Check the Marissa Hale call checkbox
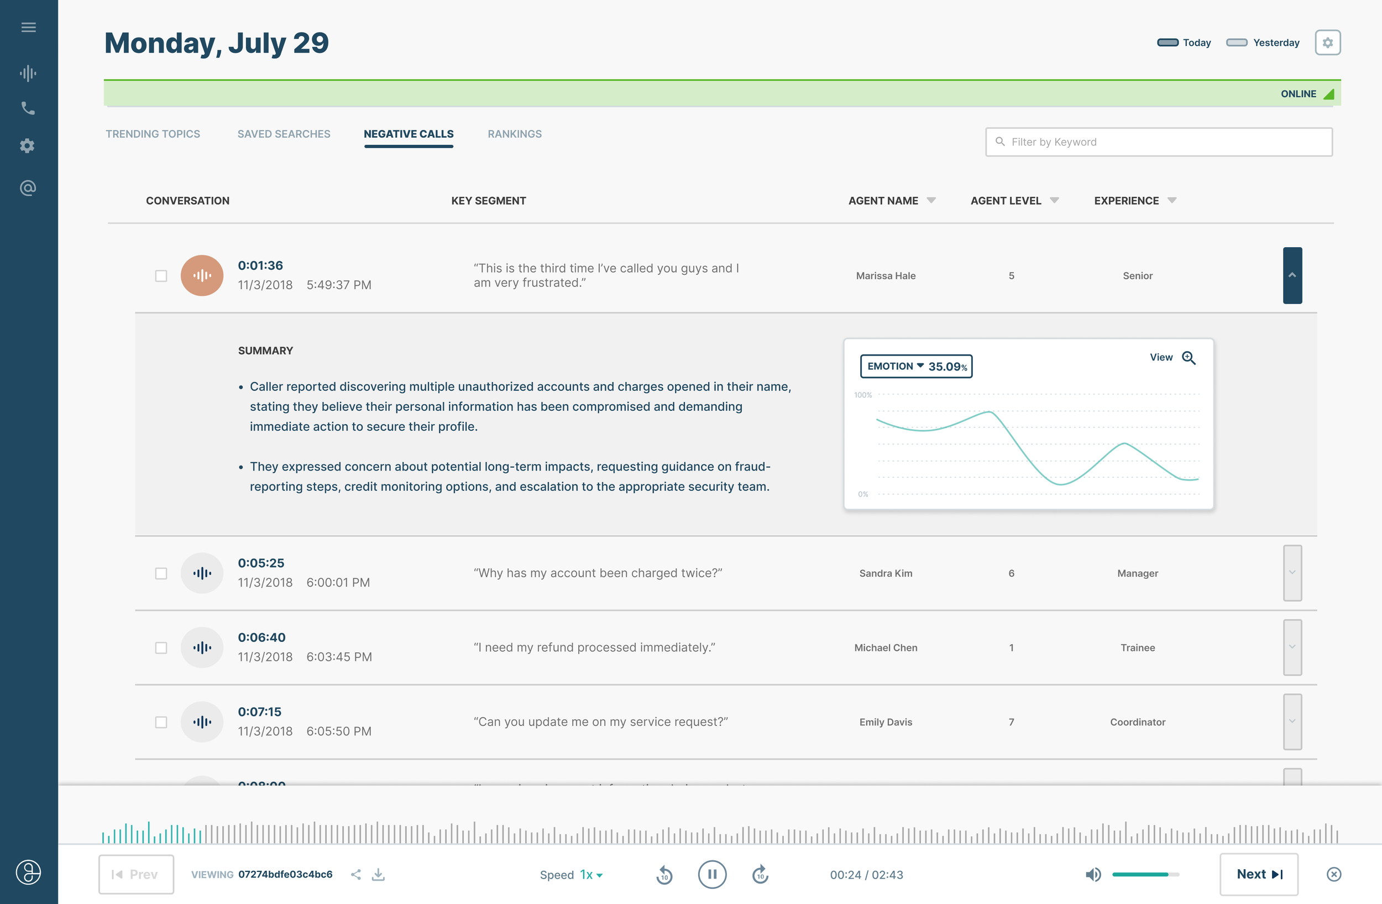The height and width of the screenshot is (904, 1382). (x=161, y=276)
